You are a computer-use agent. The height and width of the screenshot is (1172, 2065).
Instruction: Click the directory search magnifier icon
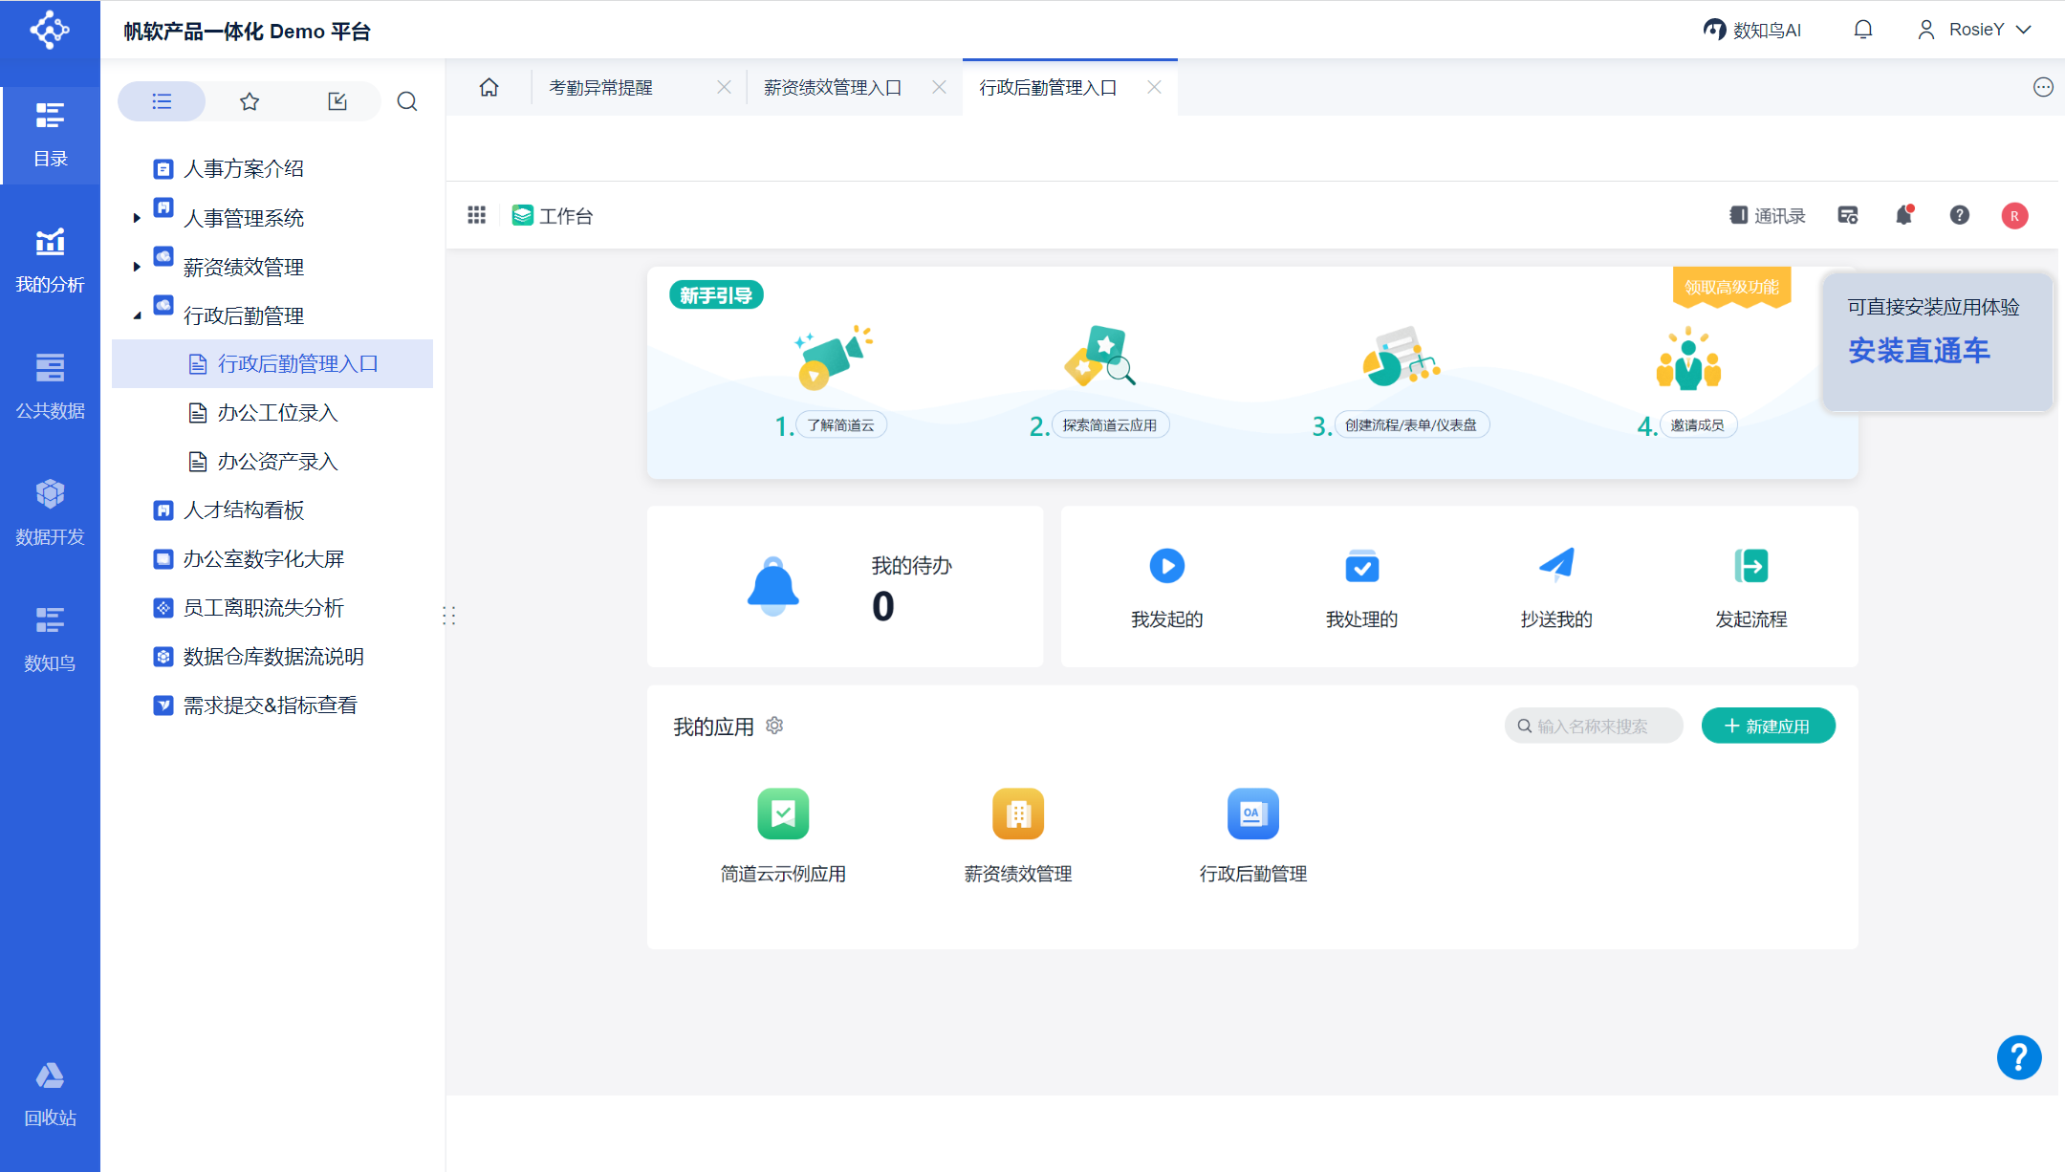(407, 101)
